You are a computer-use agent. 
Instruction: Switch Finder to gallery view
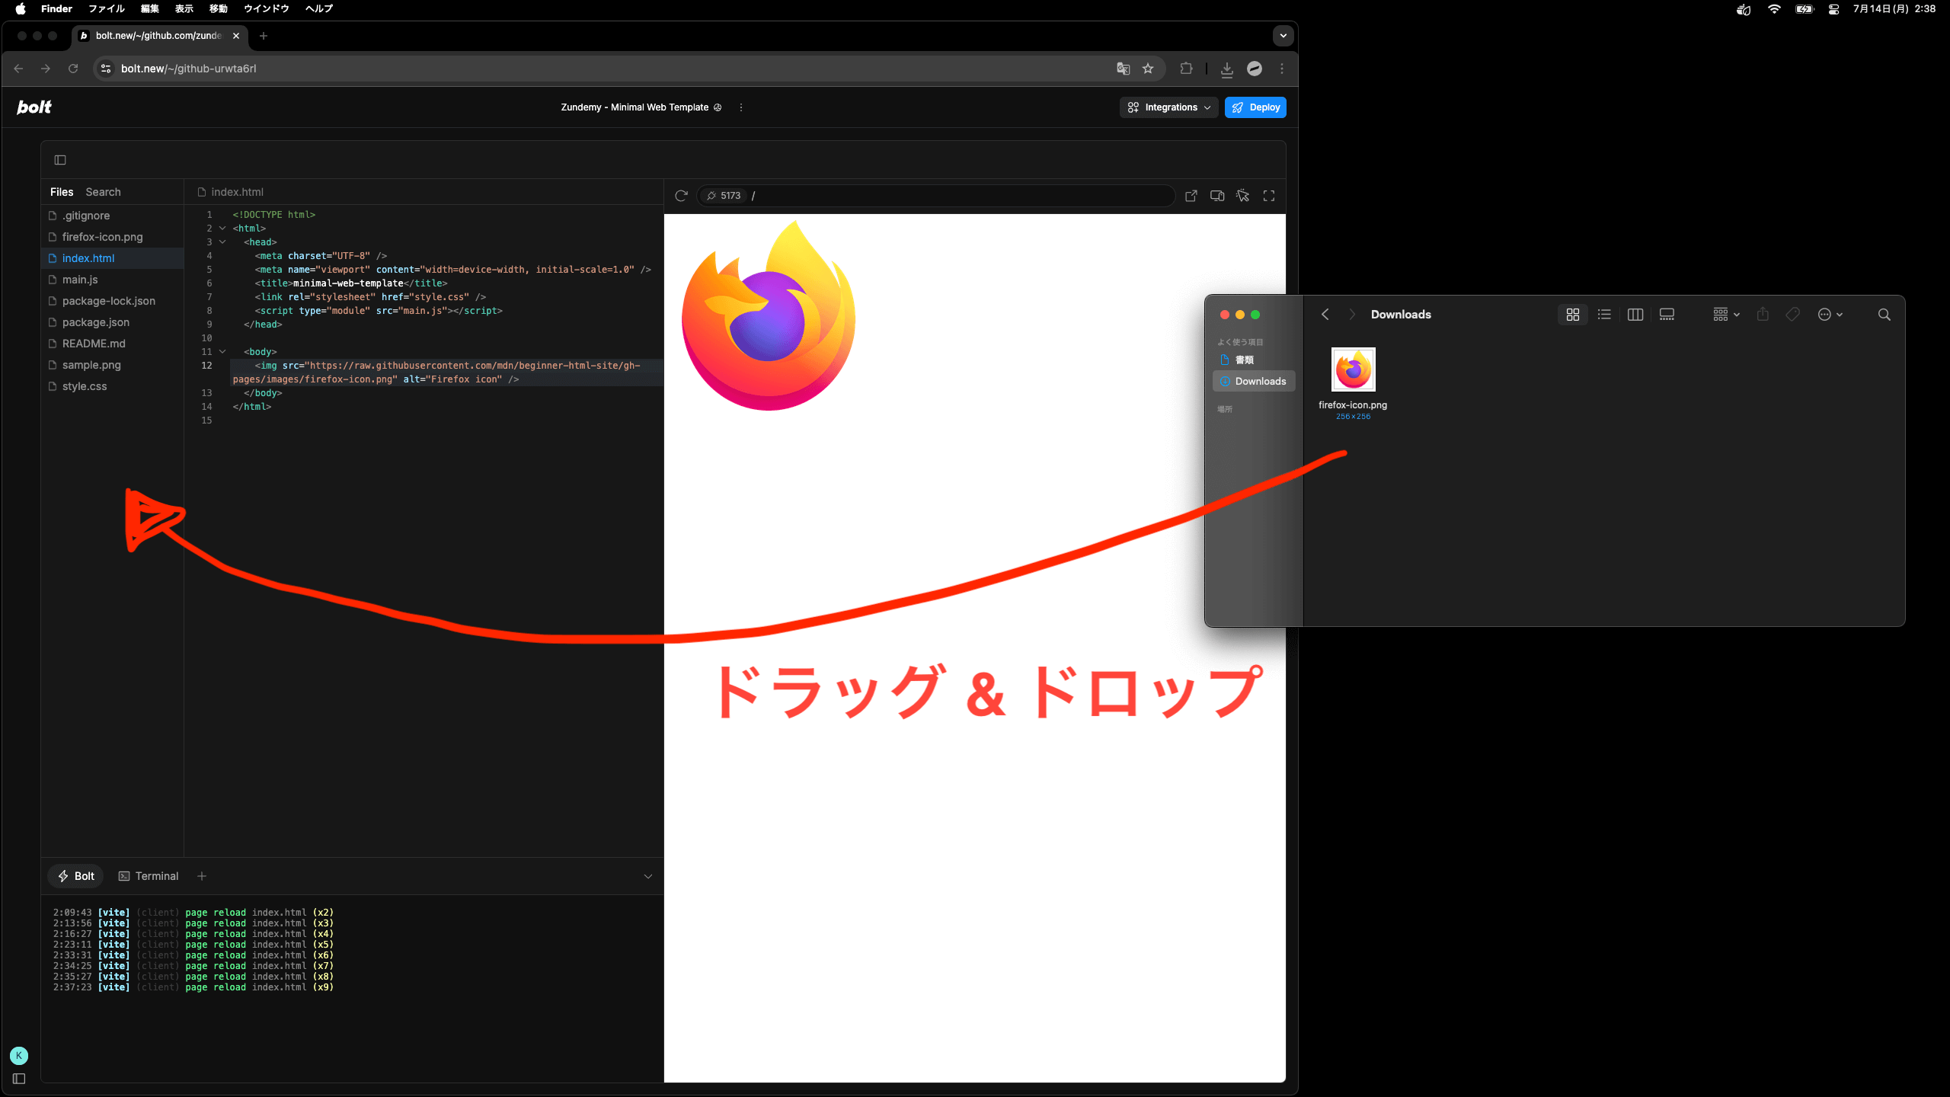[1667, 315]
